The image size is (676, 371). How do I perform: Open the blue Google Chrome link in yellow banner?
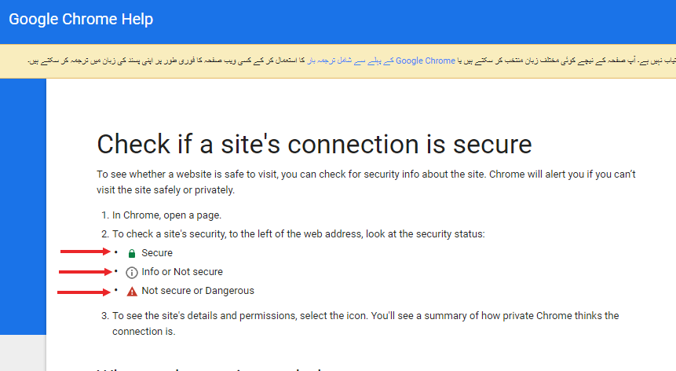pos(425,61)
